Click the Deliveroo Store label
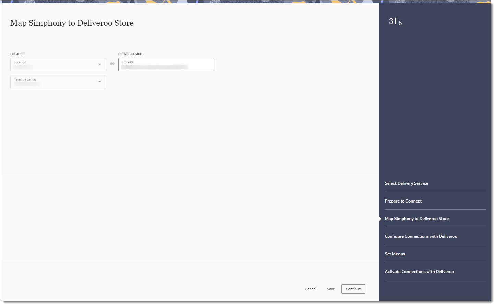Image resolution: width=496 pixels, height=306 pixels. [x=131, y=54]
